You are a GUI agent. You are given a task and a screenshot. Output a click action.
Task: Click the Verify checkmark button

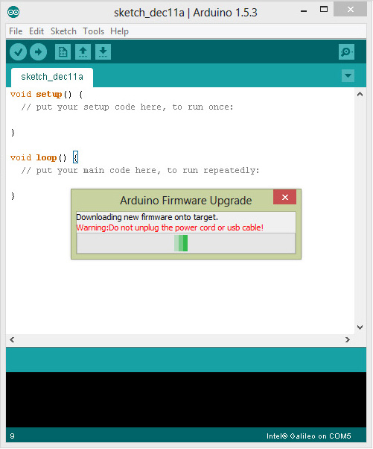coord(18,51)
